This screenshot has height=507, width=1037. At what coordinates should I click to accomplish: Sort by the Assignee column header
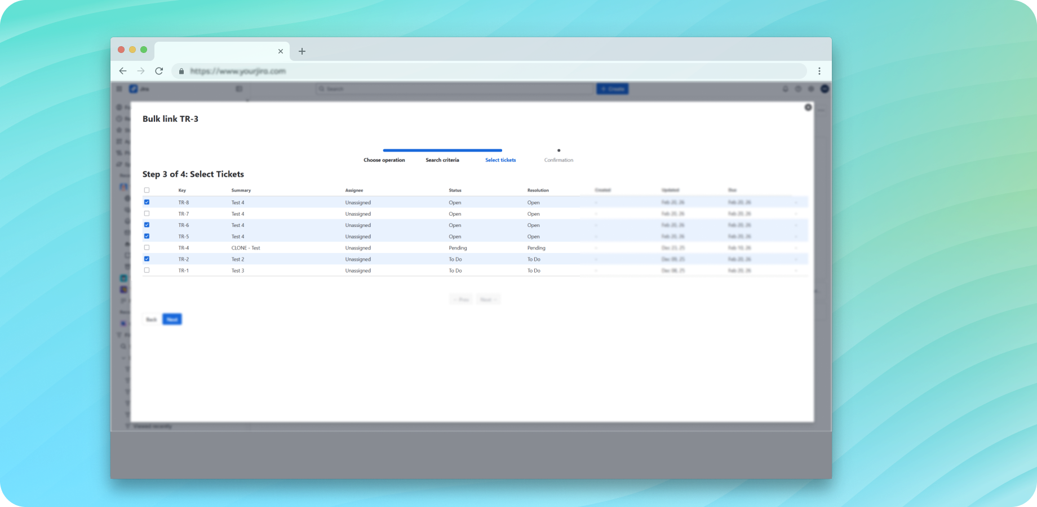[x=354, y=190]
